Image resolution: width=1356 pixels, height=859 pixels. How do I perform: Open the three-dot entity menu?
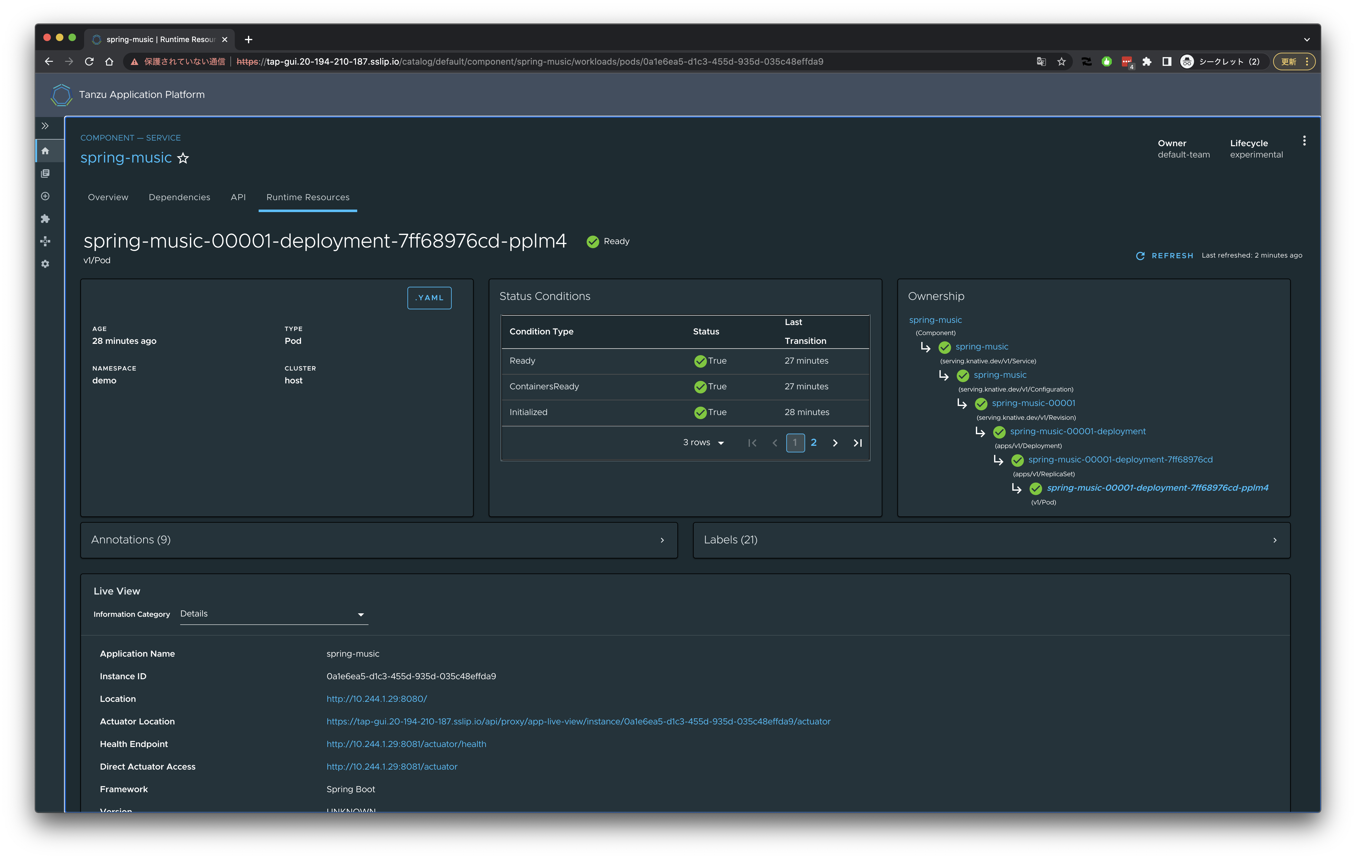[1304, 141]
